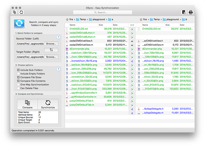Click Temp folder in right path bar

pos(155,20)
